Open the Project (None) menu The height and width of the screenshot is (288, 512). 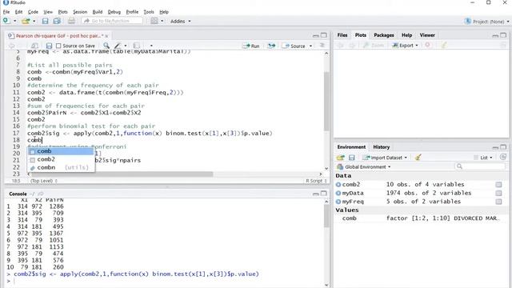coord(486,22)
